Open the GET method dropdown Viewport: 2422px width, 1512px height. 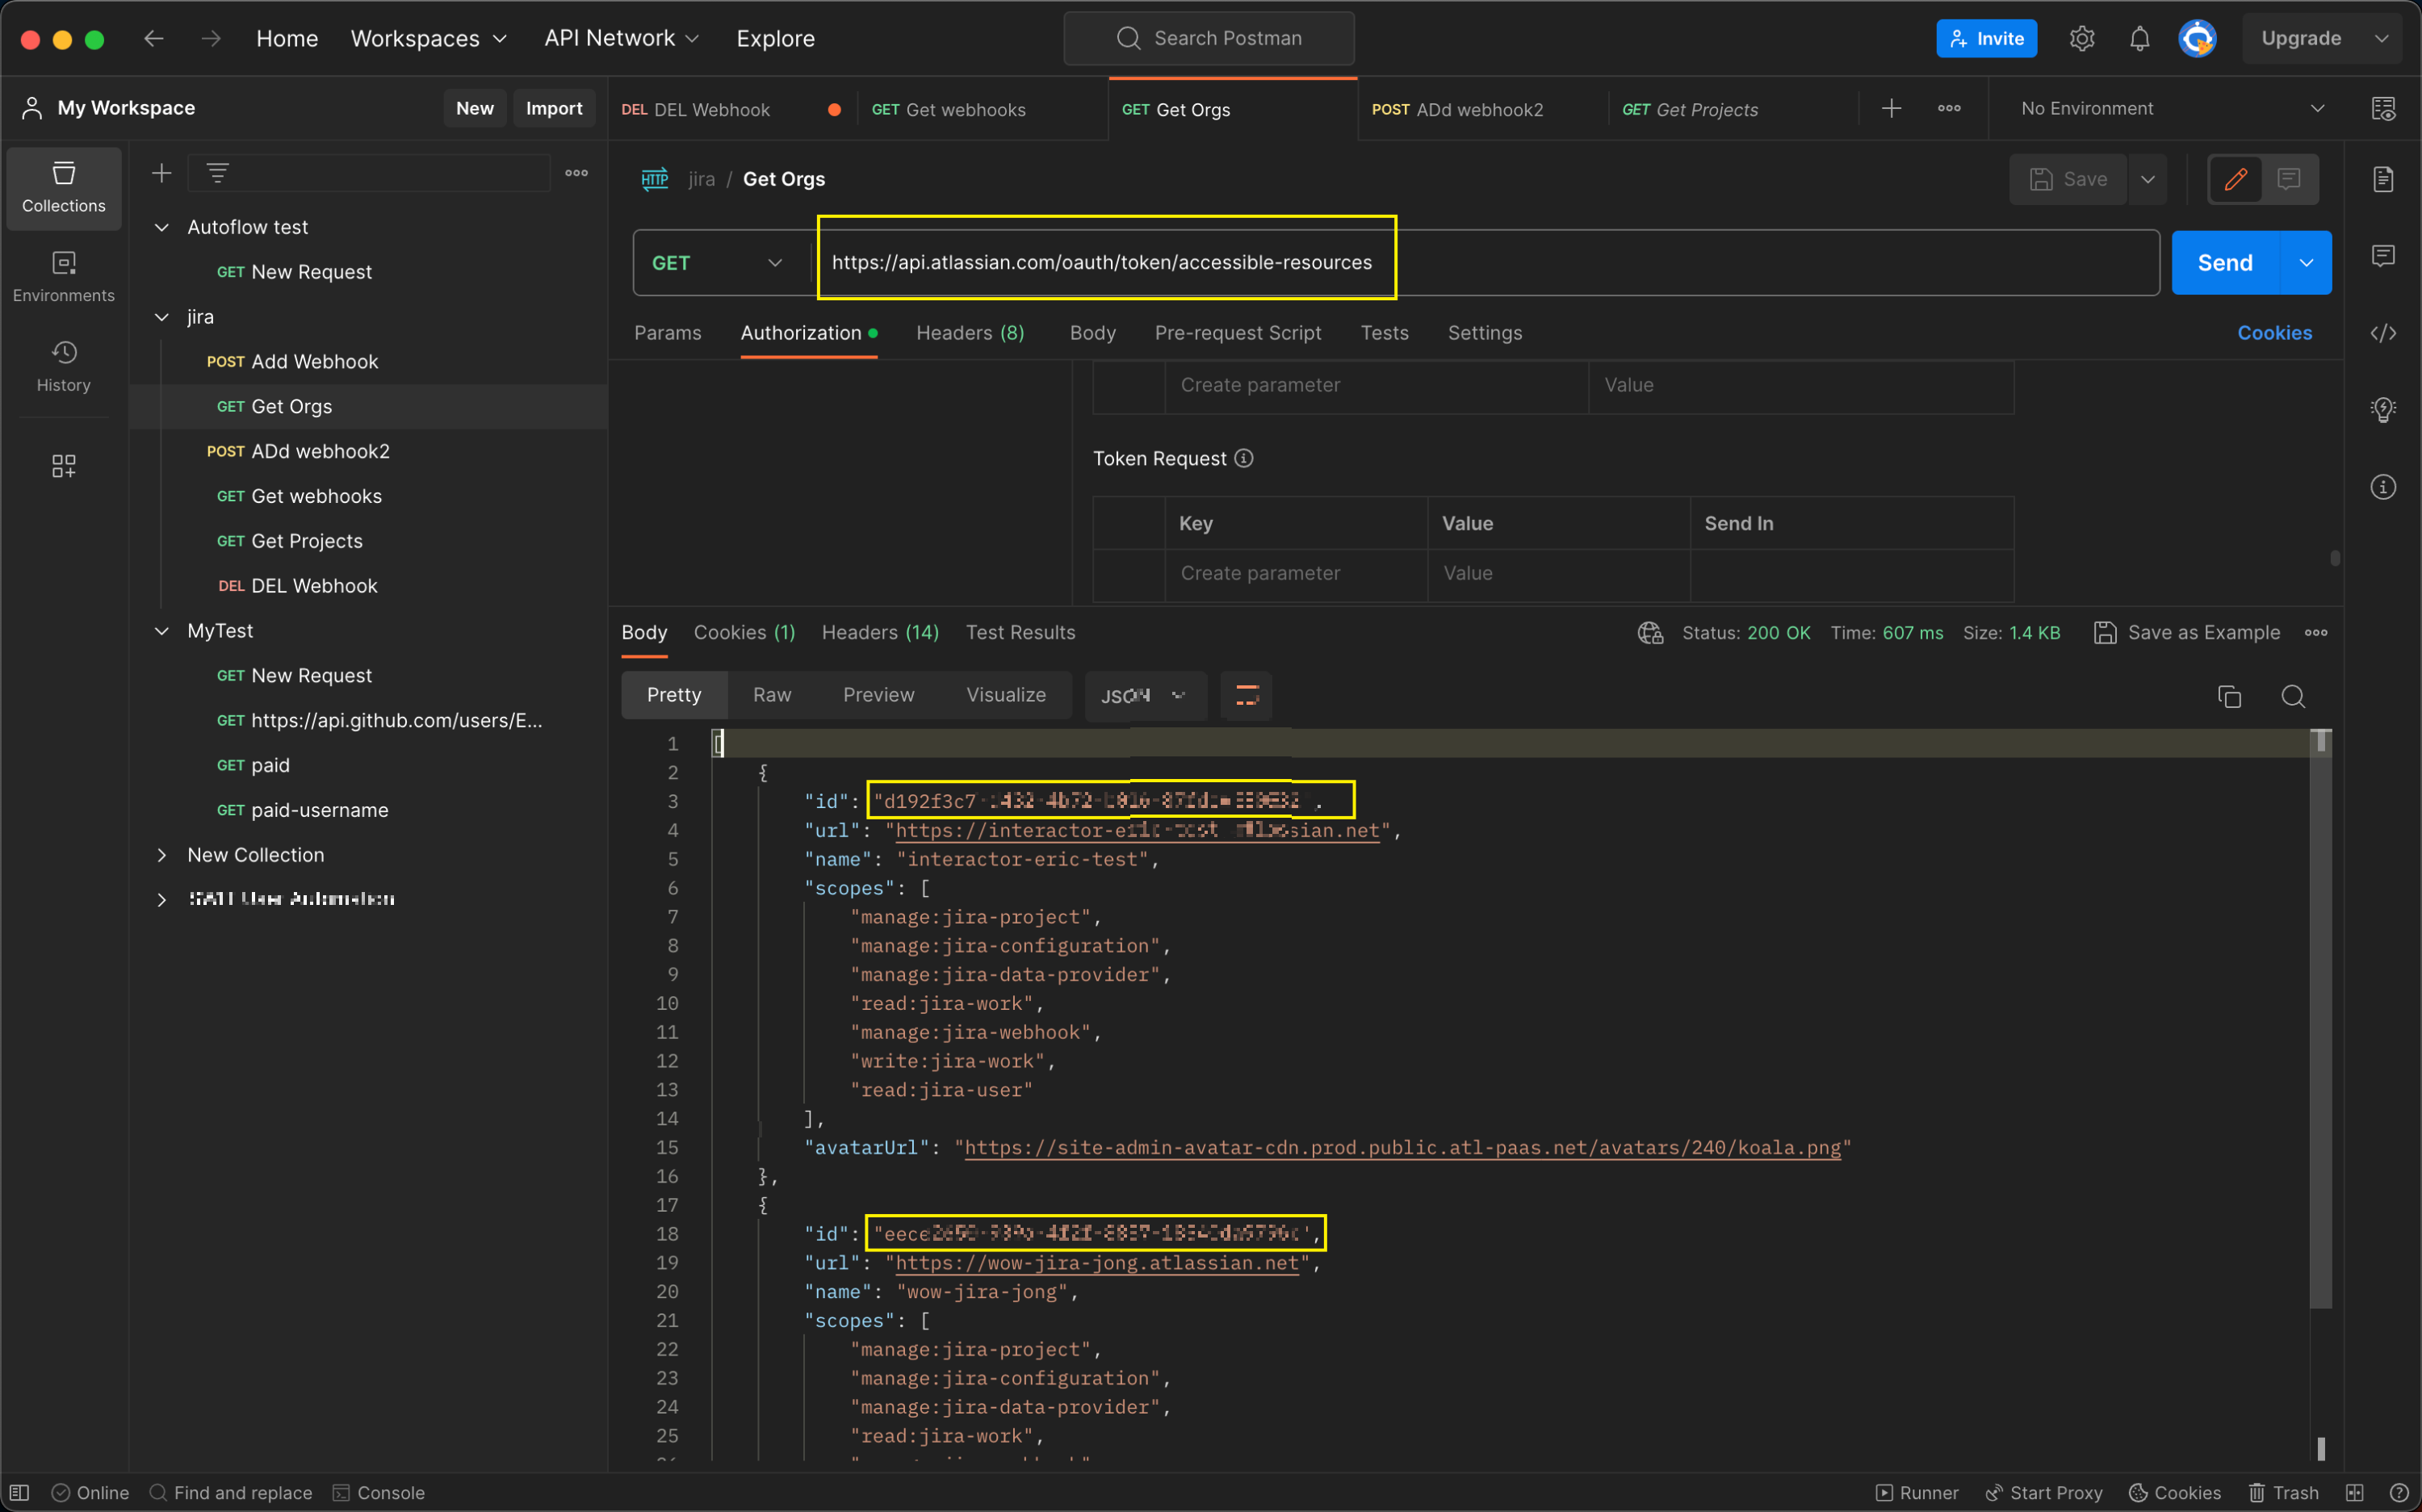click(717, 263)
